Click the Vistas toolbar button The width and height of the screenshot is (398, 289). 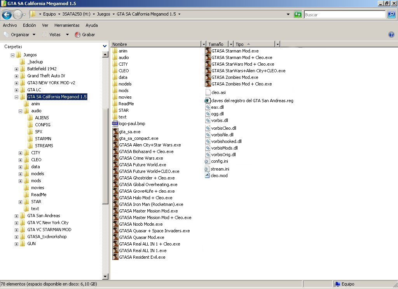pyautogui.click(x=52, y=35)
